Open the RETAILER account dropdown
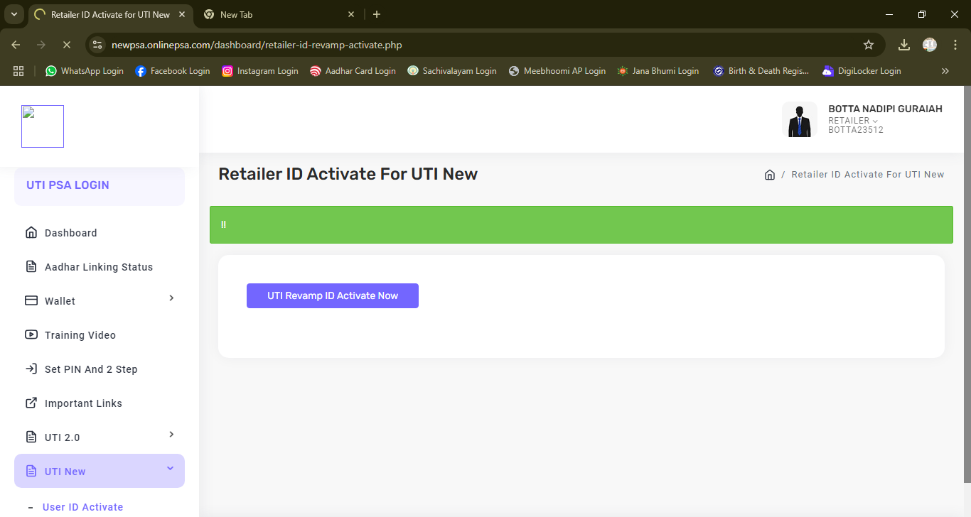Image resolution: width=971 pixels, height=517 pixels. tap(853, 121)
